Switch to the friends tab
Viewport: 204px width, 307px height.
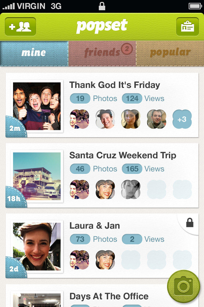pos(103,53)
